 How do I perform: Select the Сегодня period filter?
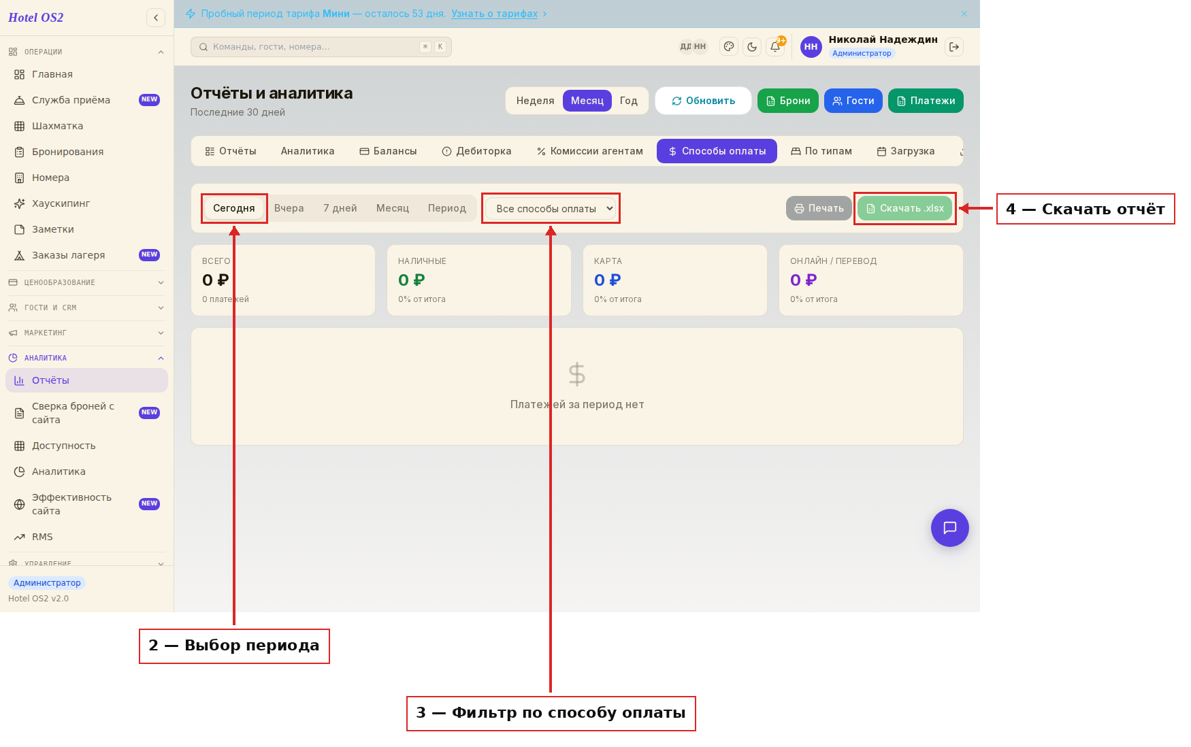pyautogui.click(x=234, y=208)
